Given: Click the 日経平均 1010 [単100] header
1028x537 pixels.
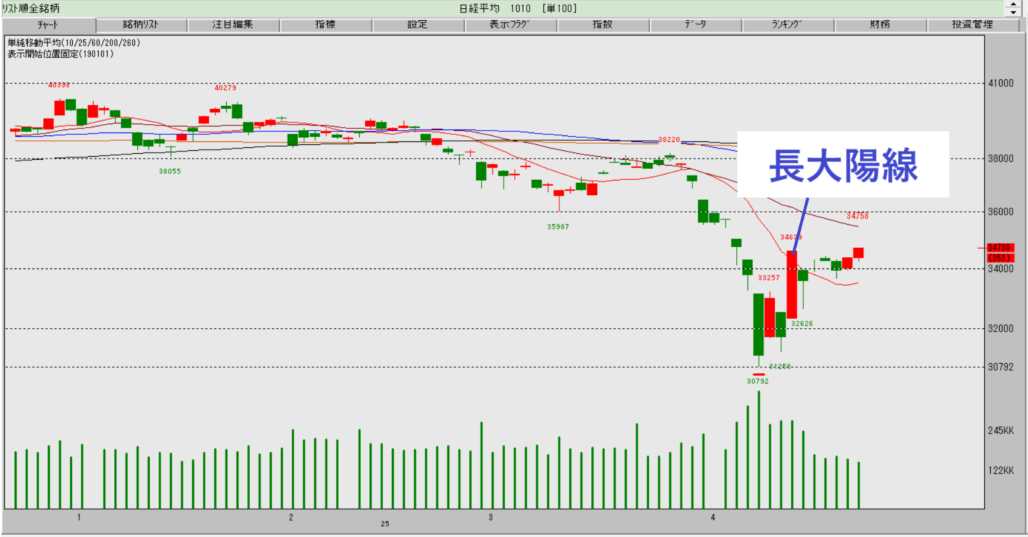Looking at the screenshot, I should 518,9.
